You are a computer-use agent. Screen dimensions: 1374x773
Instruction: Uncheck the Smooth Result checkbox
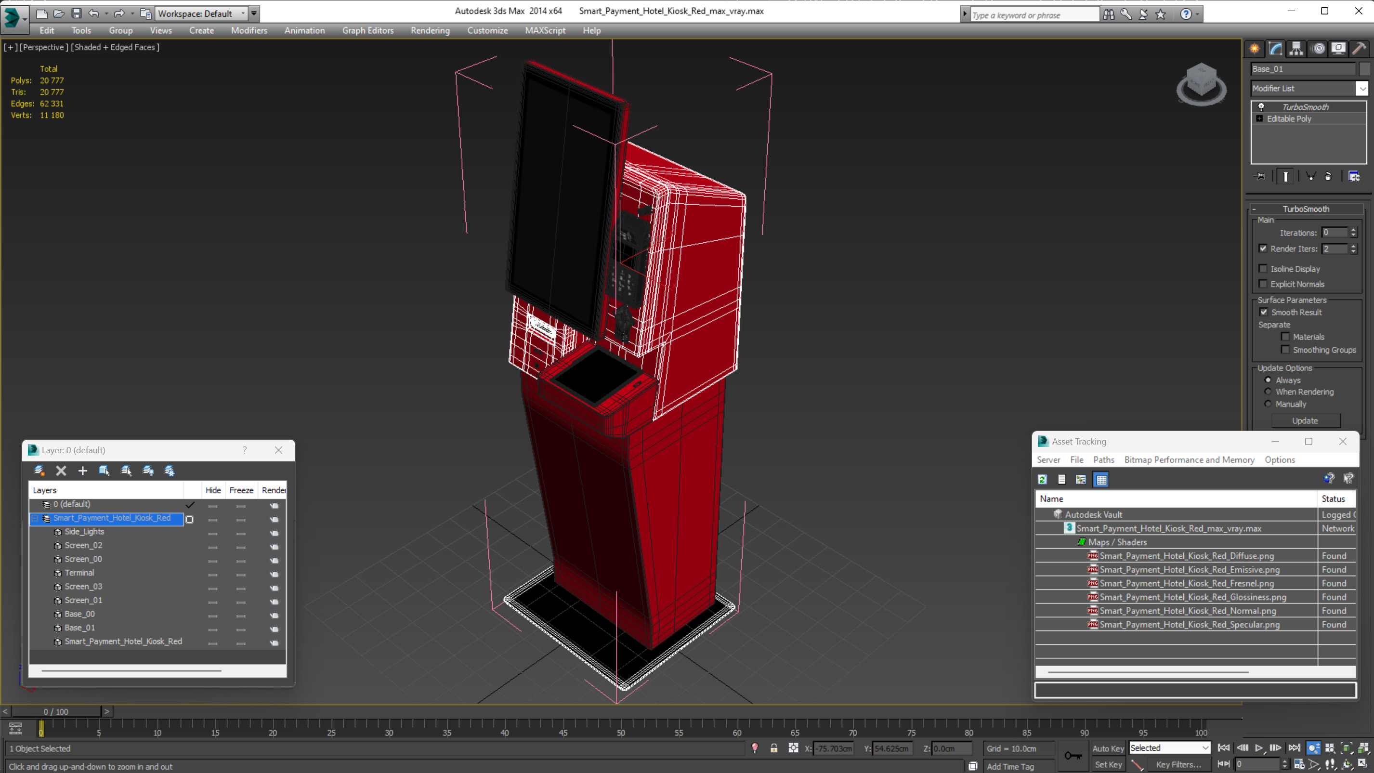[1264, 312]
